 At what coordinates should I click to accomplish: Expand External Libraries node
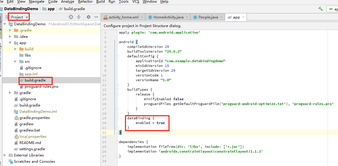click(5, 155)
